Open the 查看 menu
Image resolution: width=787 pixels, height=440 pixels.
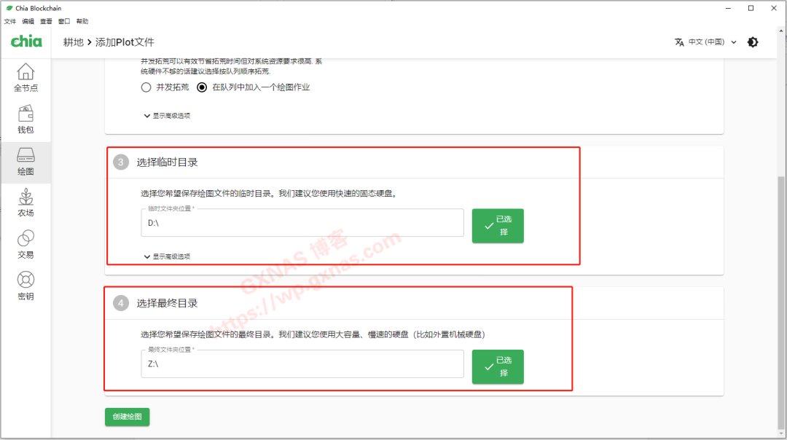[46, 22]
